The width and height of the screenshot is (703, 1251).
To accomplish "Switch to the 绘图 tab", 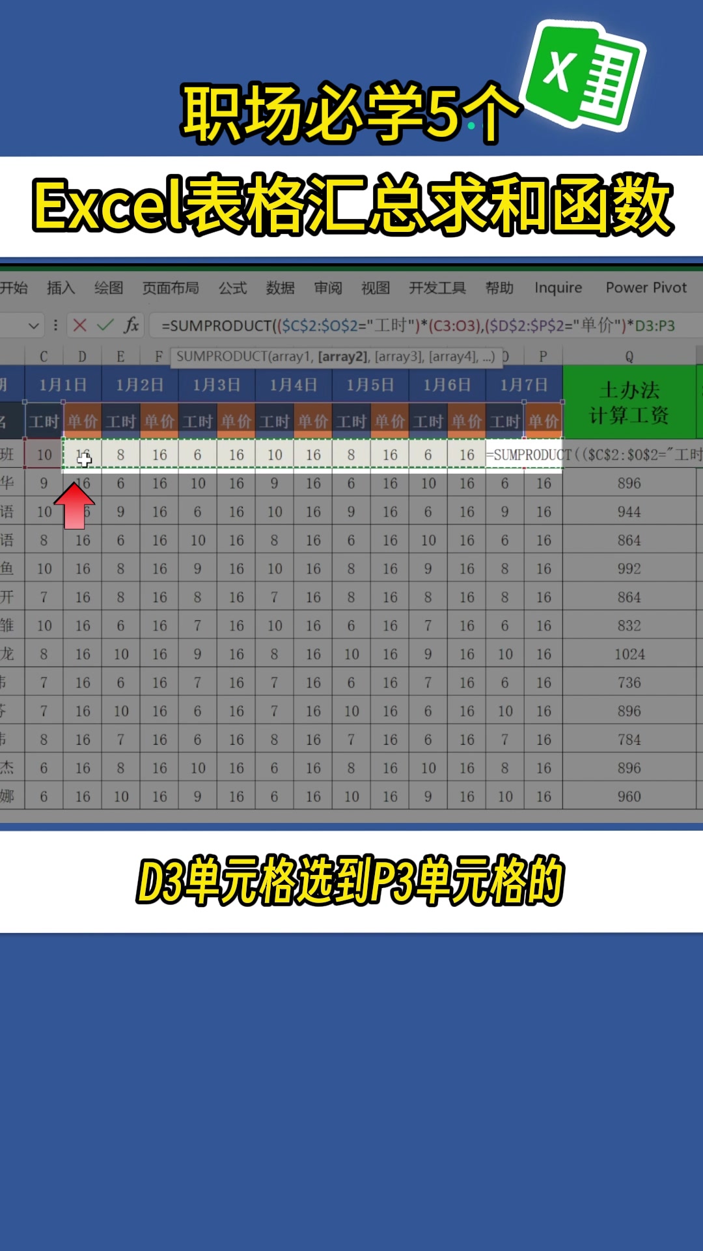I will 108,287.
